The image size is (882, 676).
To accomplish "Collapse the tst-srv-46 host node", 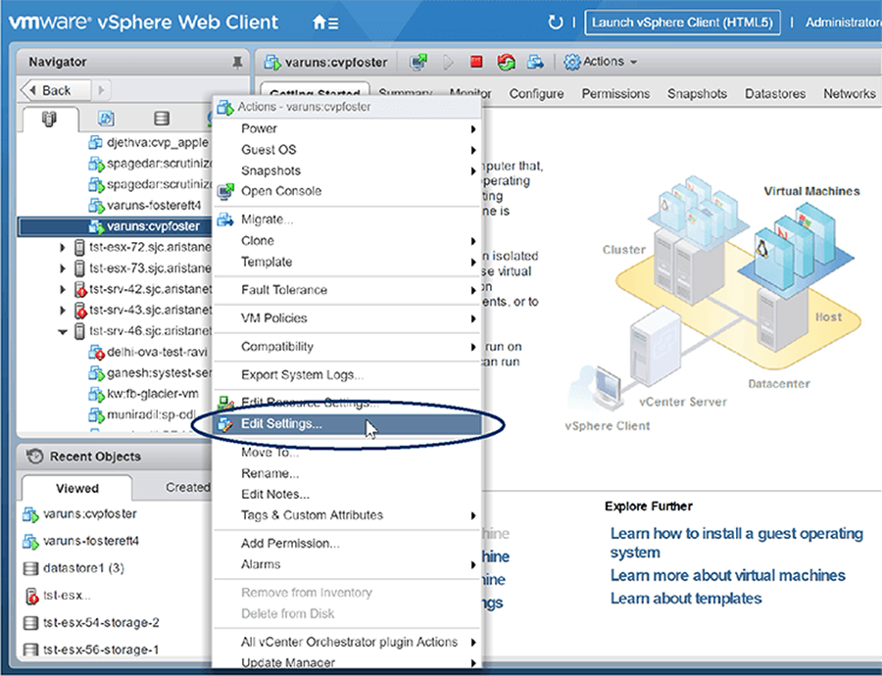I will point(63,332).
